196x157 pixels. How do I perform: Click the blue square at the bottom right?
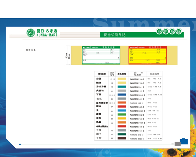pyautogui.click(x=184, y=141)
